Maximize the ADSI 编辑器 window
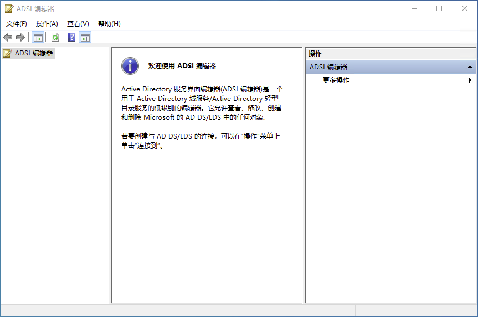Screen dimensions: 478x317 click(439, 8)
